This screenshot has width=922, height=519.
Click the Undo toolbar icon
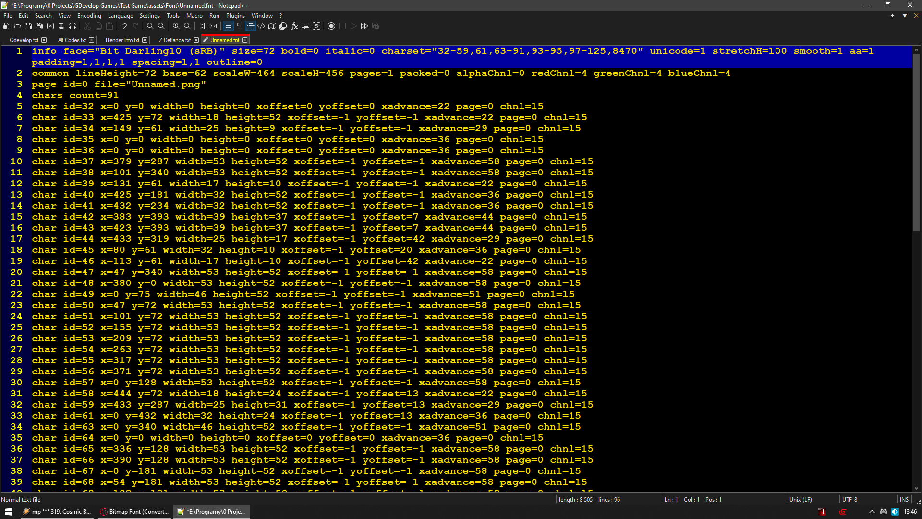pos(124,26)
